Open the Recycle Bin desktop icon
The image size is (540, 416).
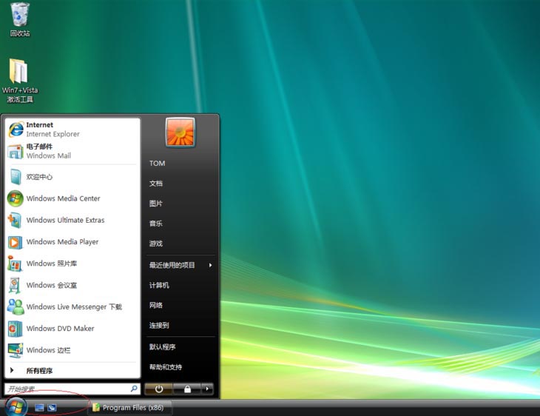[x=20, y=19]
